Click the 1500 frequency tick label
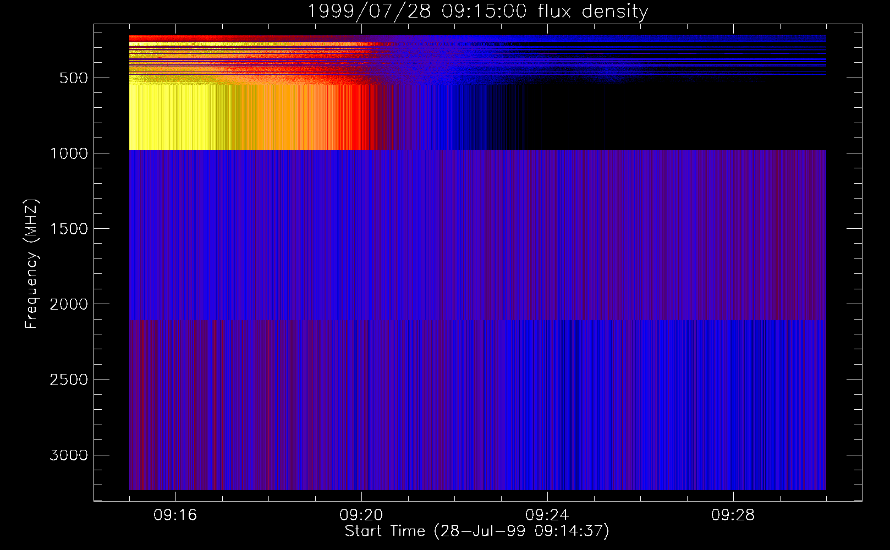890x550 pixels. pos(69,229)
